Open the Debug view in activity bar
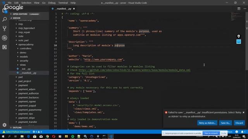This screenshot has height=139, width=248. point(4,38)
